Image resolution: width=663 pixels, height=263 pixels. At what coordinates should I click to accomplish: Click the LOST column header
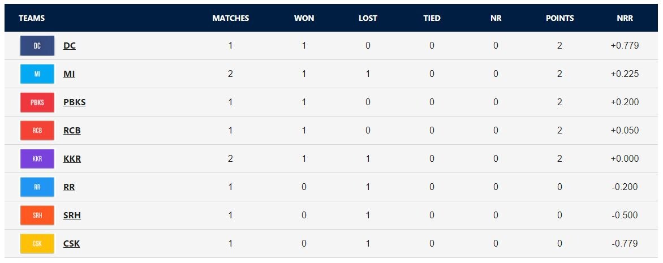tap(368, 18)
